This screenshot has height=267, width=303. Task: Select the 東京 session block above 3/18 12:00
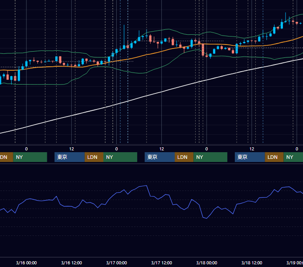(250, 157)
